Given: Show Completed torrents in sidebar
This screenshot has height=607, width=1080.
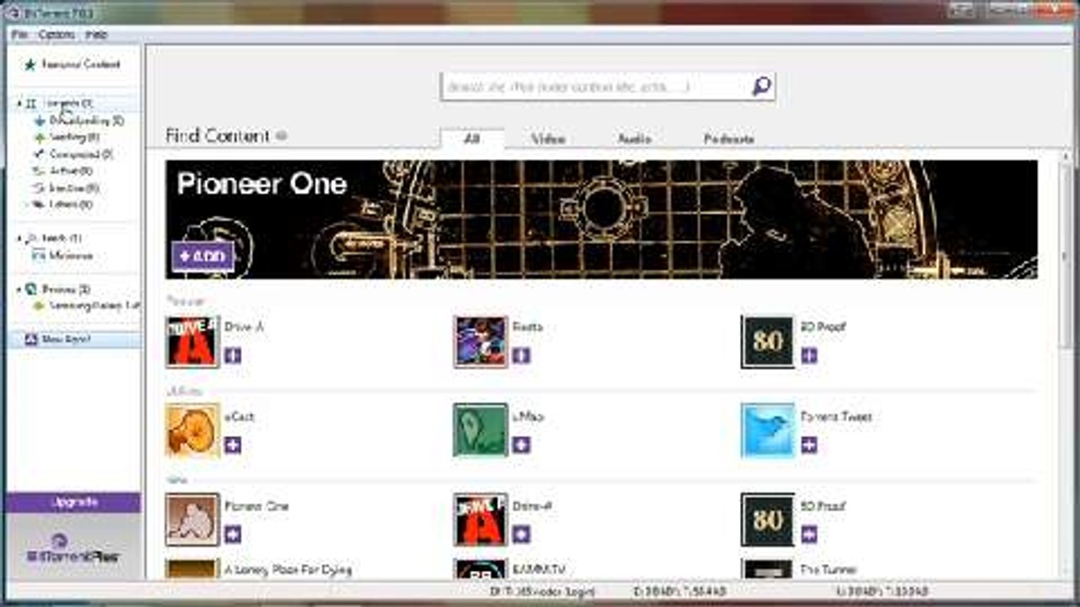Looking at the screenshot, I should point(80,154).
